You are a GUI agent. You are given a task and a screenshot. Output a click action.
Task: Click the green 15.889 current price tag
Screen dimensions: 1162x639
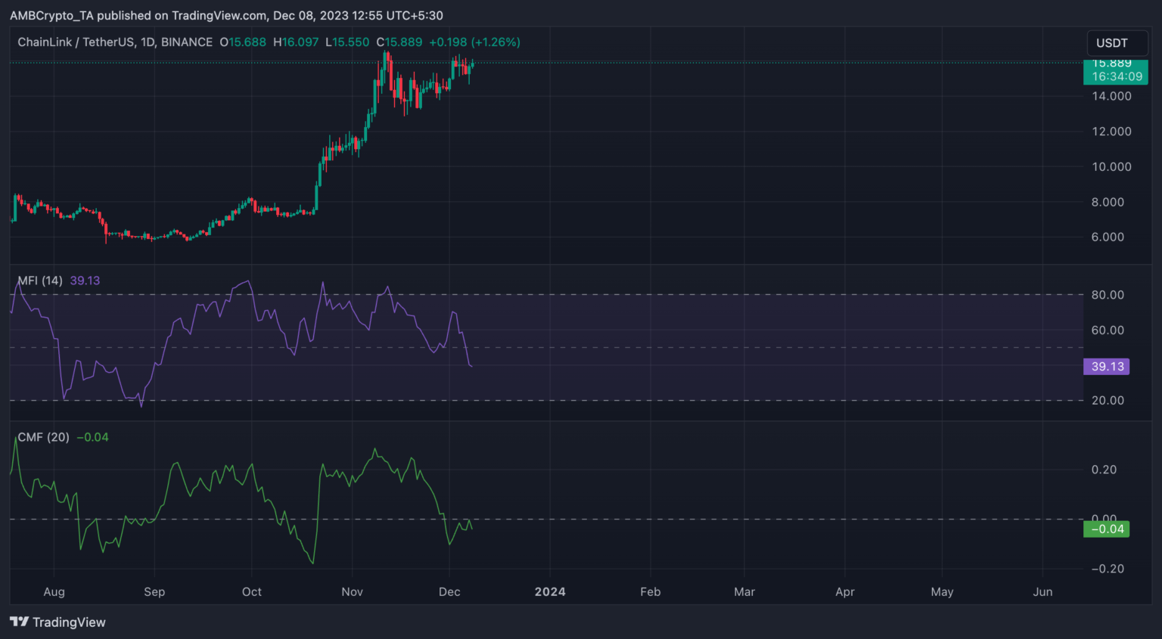(1112, 64)
